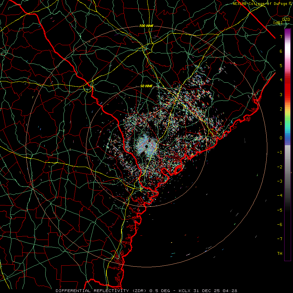Click the "0.5 DEG" elevation text
The height and width of the screenshot is (293, 293).
point(160,291)
